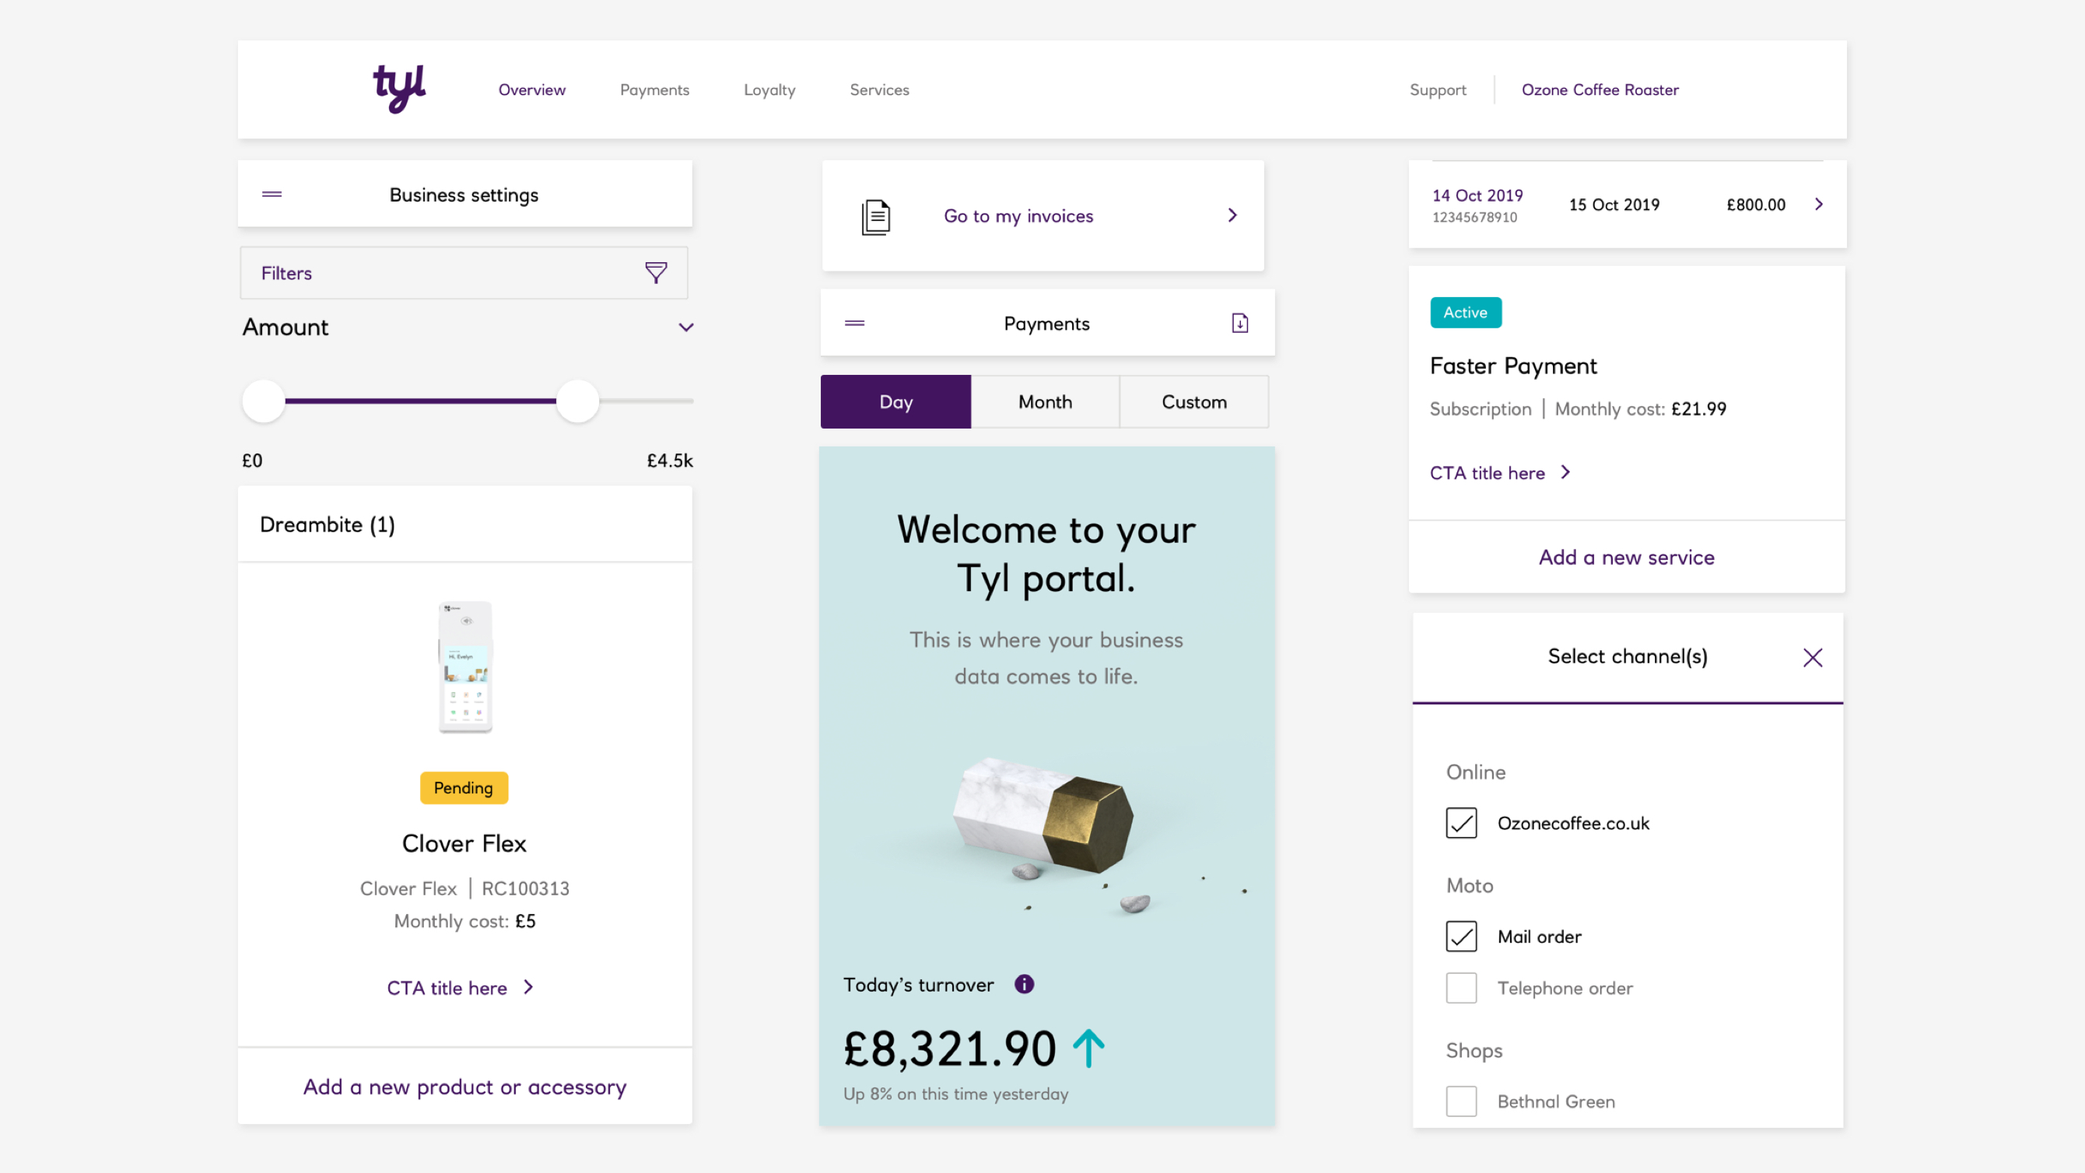
Task: Click Add a new service
Action: point(1626,557)
